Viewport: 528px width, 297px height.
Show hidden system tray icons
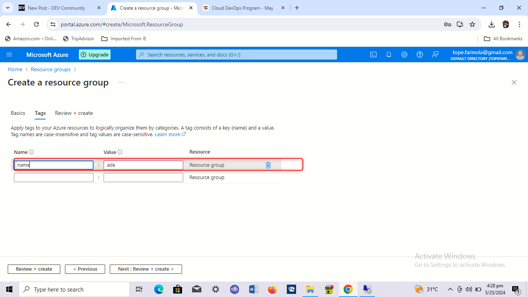point(450,289)
